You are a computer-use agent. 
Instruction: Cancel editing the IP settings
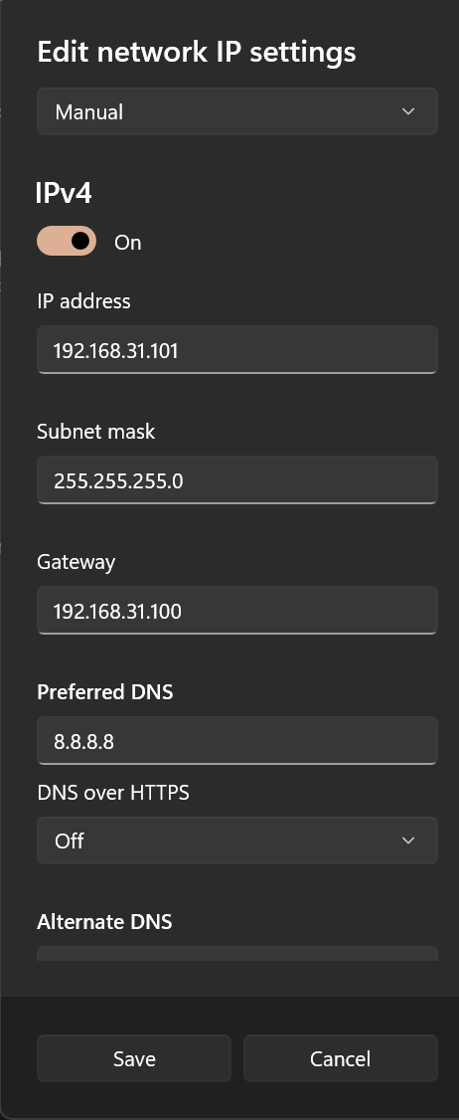pos(341,1058)
